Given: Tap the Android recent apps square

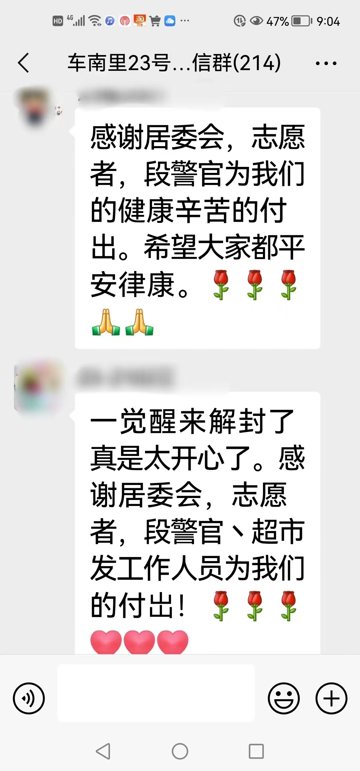Looking at the screenshot, I should pos(256,751).
